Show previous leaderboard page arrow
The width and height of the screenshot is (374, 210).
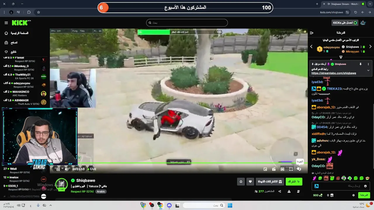click(311, 47)
